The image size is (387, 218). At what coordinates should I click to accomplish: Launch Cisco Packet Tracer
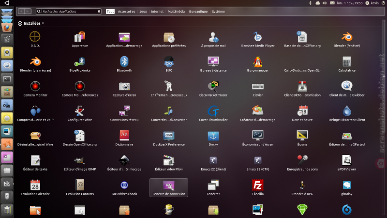click(x=213, y=86)
